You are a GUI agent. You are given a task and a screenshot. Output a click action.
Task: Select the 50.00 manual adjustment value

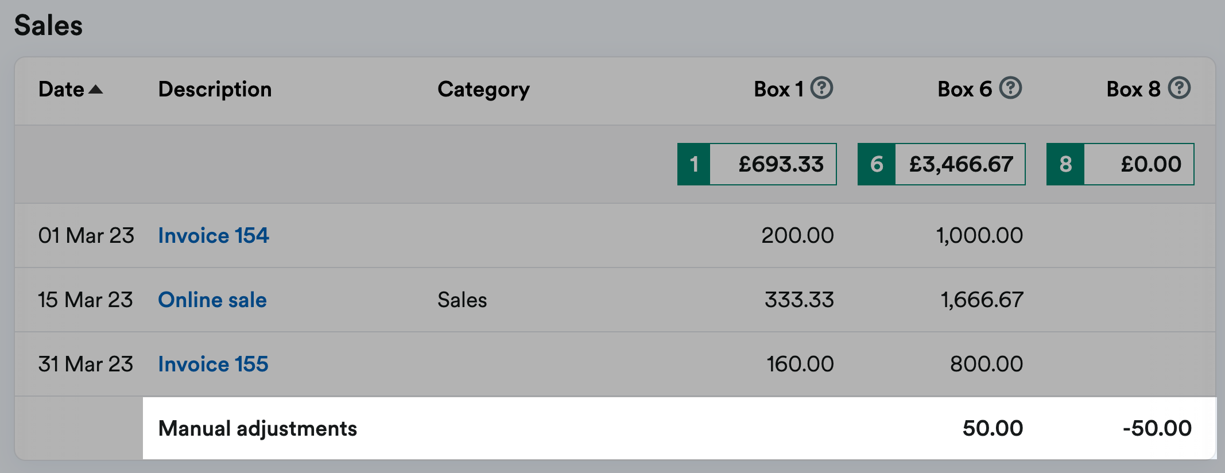992,428
